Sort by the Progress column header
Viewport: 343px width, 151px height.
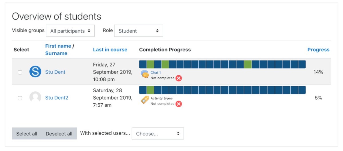pyautogui.click(x=318, y=50)
